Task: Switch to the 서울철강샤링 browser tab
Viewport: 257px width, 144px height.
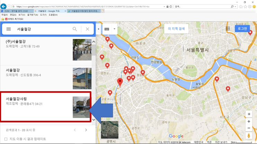Action: tap(84, 11)
